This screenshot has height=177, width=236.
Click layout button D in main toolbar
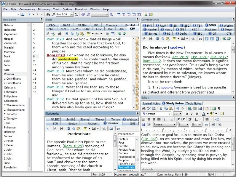pyautogui.click(x=134, y=15)
